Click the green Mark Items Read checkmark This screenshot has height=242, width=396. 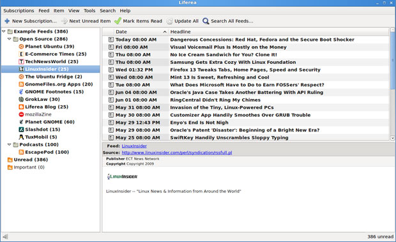pyautogui.click(x=118, y=21)
